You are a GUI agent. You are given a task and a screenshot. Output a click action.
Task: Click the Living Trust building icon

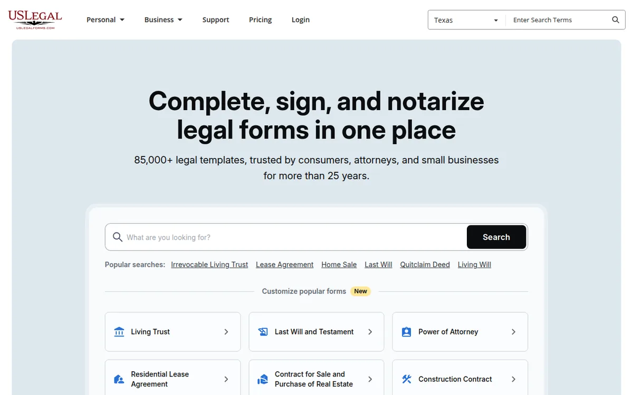(119, 332)
